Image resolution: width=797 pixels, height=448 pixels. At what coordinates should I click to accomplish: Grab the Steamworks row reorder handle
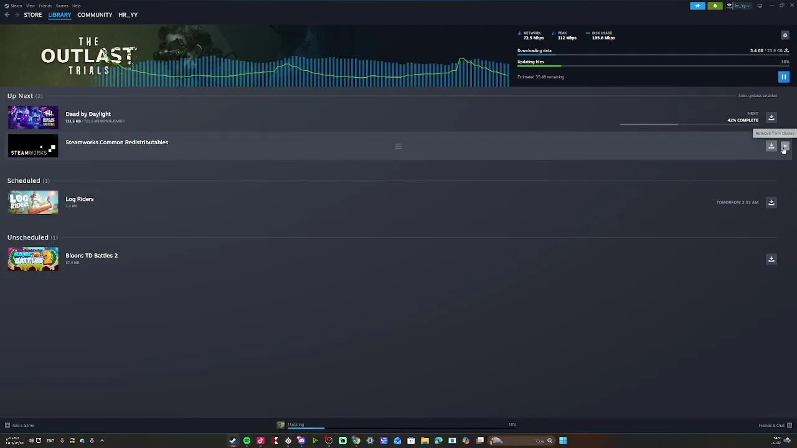pos(398,146)
